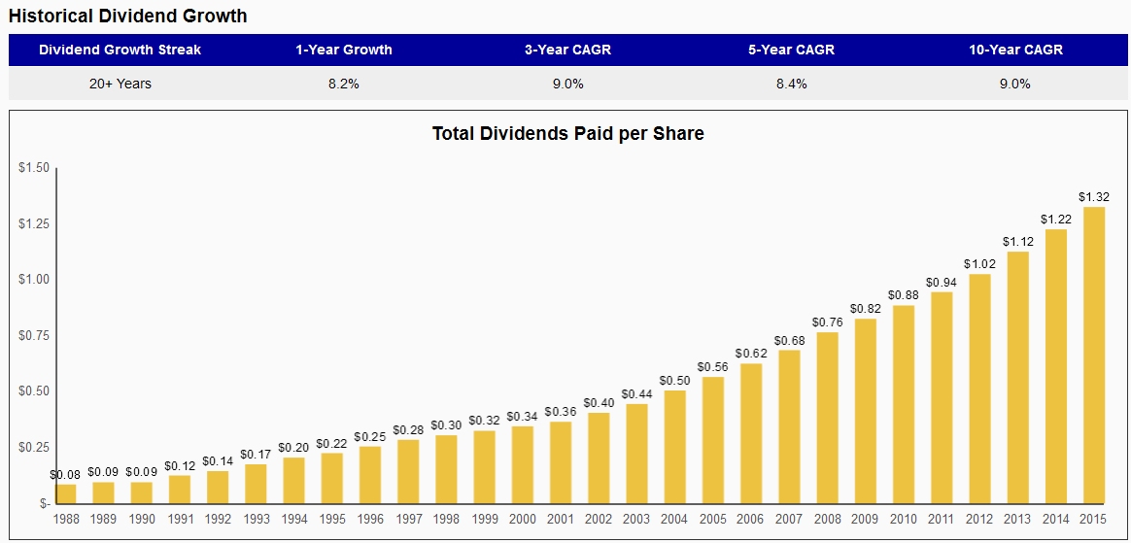Click the 1993 bar labeled $0.17
Screen dimensions: 1131x543
[257, 483]
